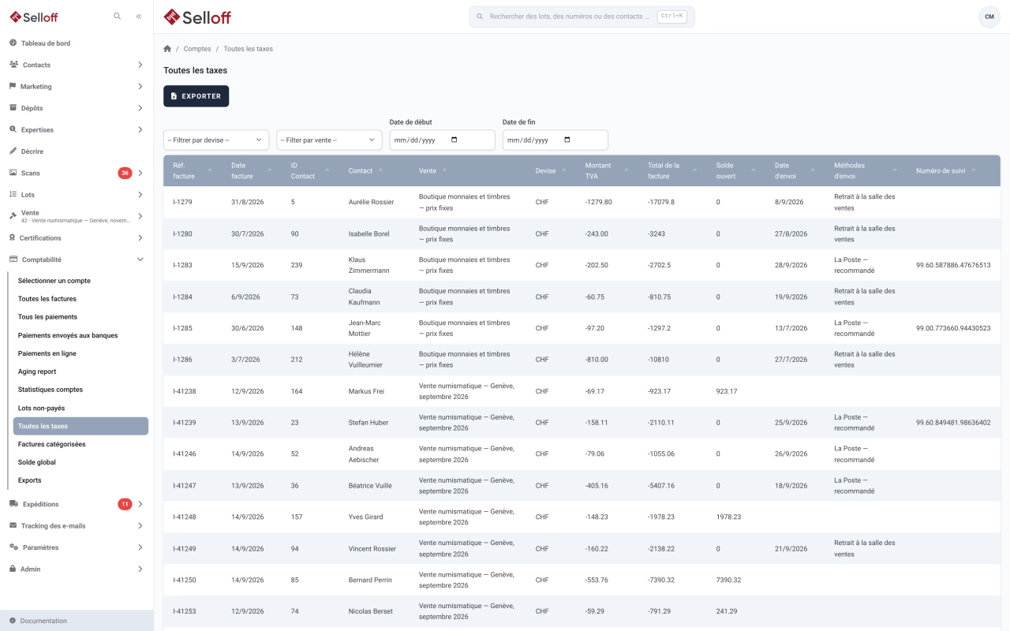
Task: Collapse the Comptabilité section chevron
Action: coord(140,259)
